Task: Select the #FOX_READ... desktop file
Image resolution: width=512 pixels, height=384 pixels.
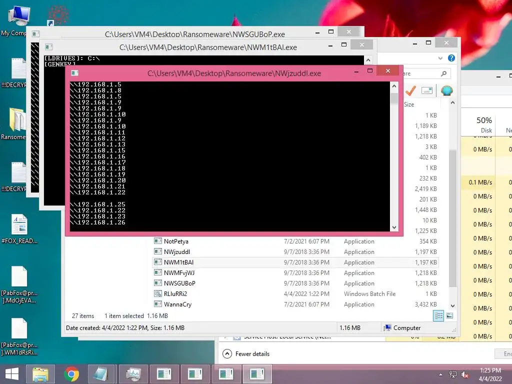Action: click(19, 228)
